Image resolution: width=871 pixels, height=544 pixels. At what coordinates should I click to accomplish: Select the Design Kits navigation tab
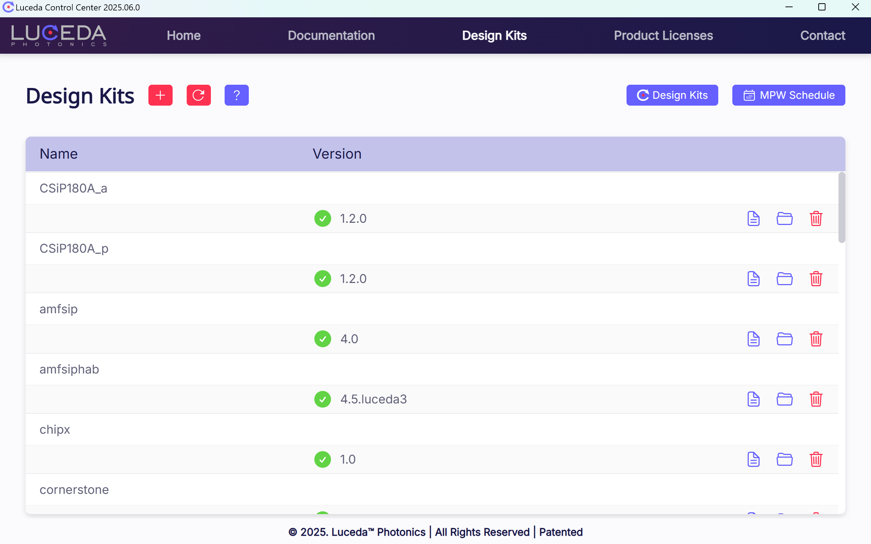tap(494, 35)
